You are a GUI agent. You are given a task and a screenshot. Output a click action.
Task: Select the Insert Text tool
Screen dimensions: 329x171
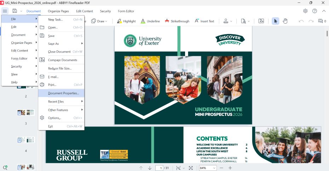click(204, 21)
